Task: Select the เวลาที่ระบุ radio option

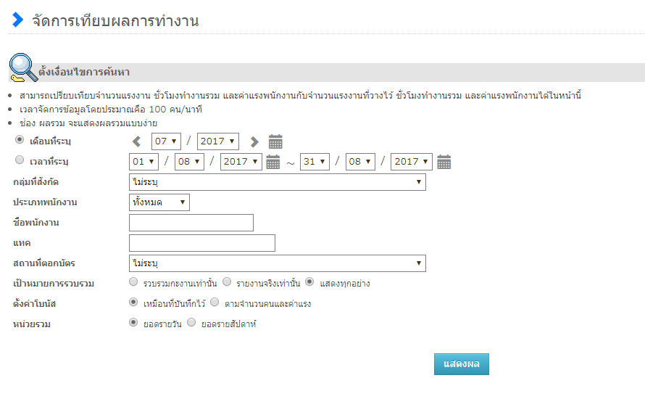Action: pos(20,160)
